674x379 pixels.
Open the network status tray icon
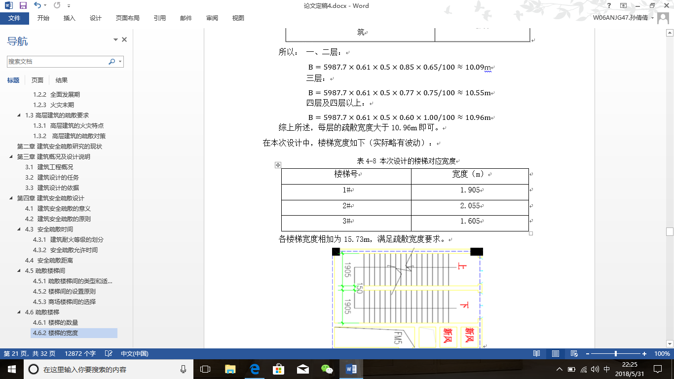tap(584, 369)
